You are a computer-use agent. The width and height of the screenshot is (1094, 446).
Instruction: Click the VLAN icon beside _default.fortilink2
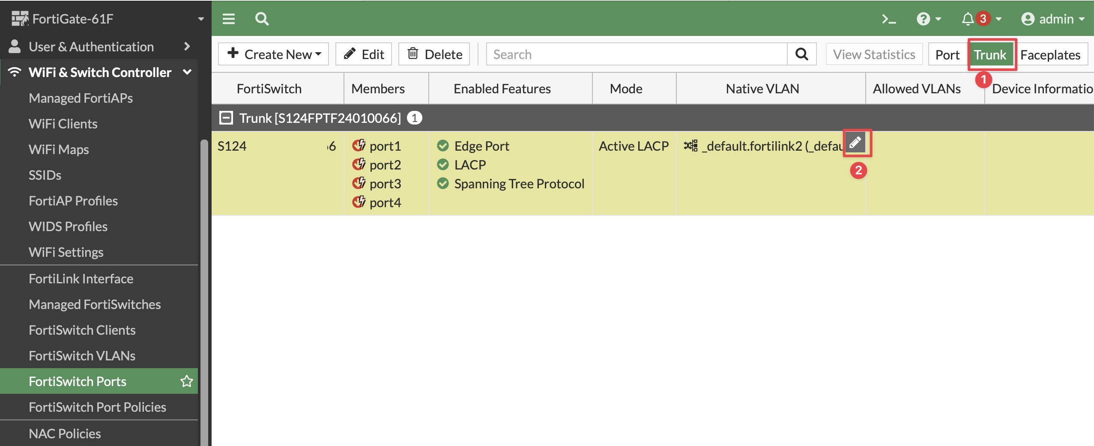(x=690, y=146)
